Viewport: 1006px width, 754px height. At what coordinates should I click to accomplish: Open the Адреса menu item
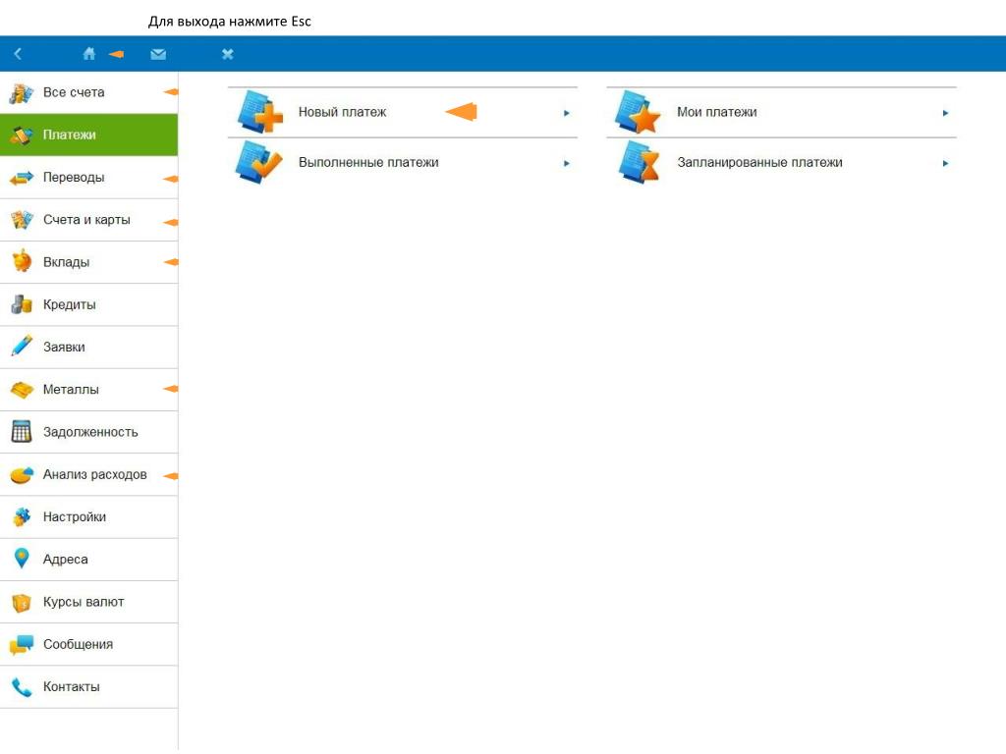click(x=88, y=559)
